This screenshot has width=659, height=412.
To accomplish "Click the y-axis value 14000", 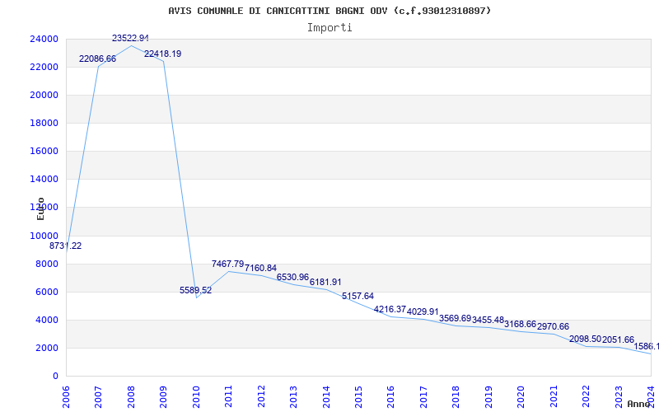I will 44,179.
